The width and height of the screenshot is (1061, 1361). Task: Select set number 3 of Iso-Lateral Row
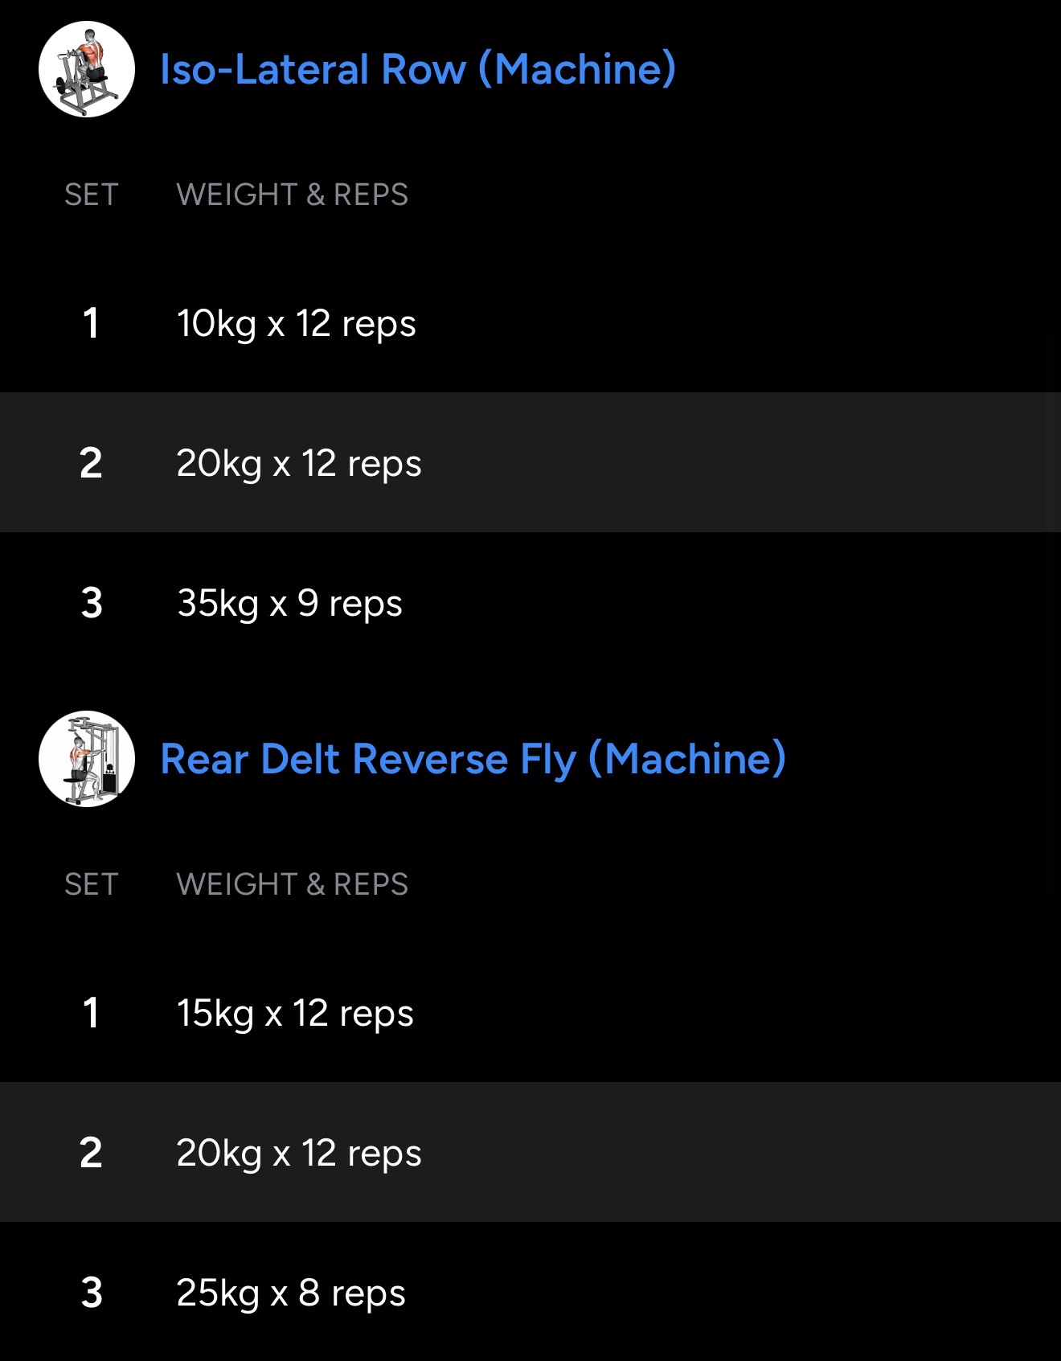coord(92,603)
